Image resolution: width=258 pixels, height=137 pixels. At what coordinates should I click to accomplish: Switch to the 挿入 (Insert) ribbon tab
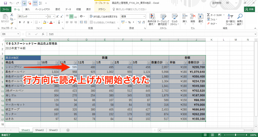(x=27, y=9)
